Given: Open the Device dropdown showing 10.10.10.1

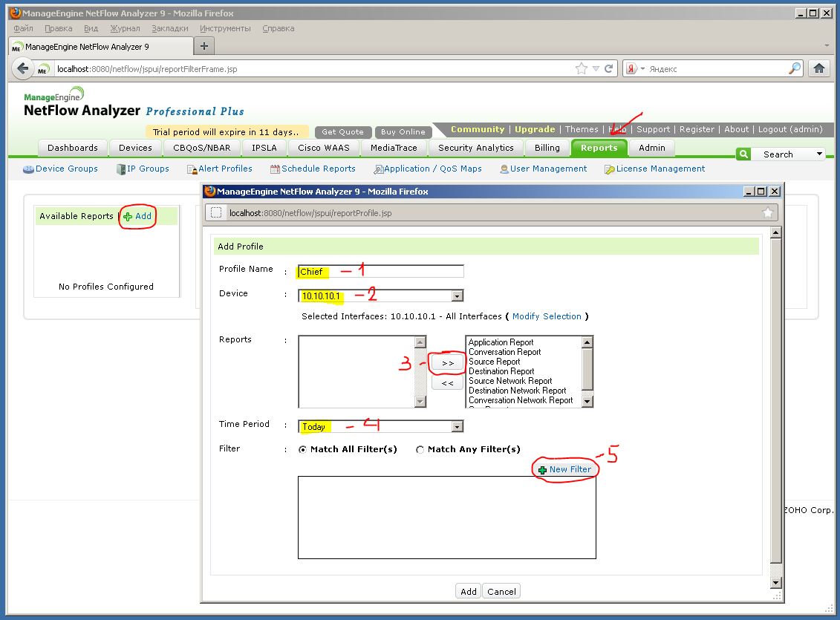Looking at the screenshot, I should 456,296.
